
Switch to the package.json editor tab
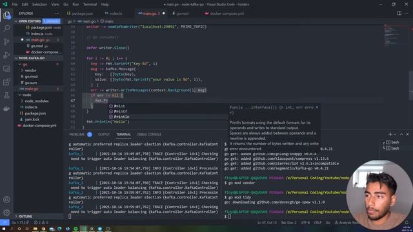click(x=80, y=14)
